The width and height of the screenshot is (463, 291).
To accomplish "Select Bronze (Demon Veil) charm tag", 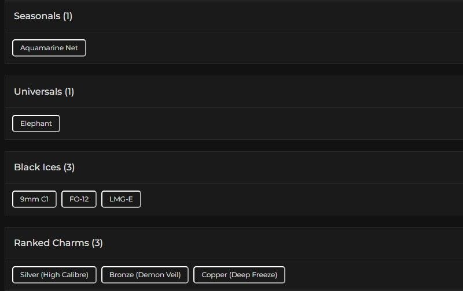I will pos(145,275).
